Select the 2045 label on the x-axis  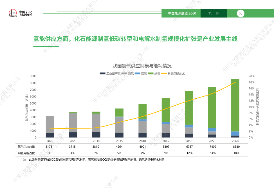[x=166, y=141]
